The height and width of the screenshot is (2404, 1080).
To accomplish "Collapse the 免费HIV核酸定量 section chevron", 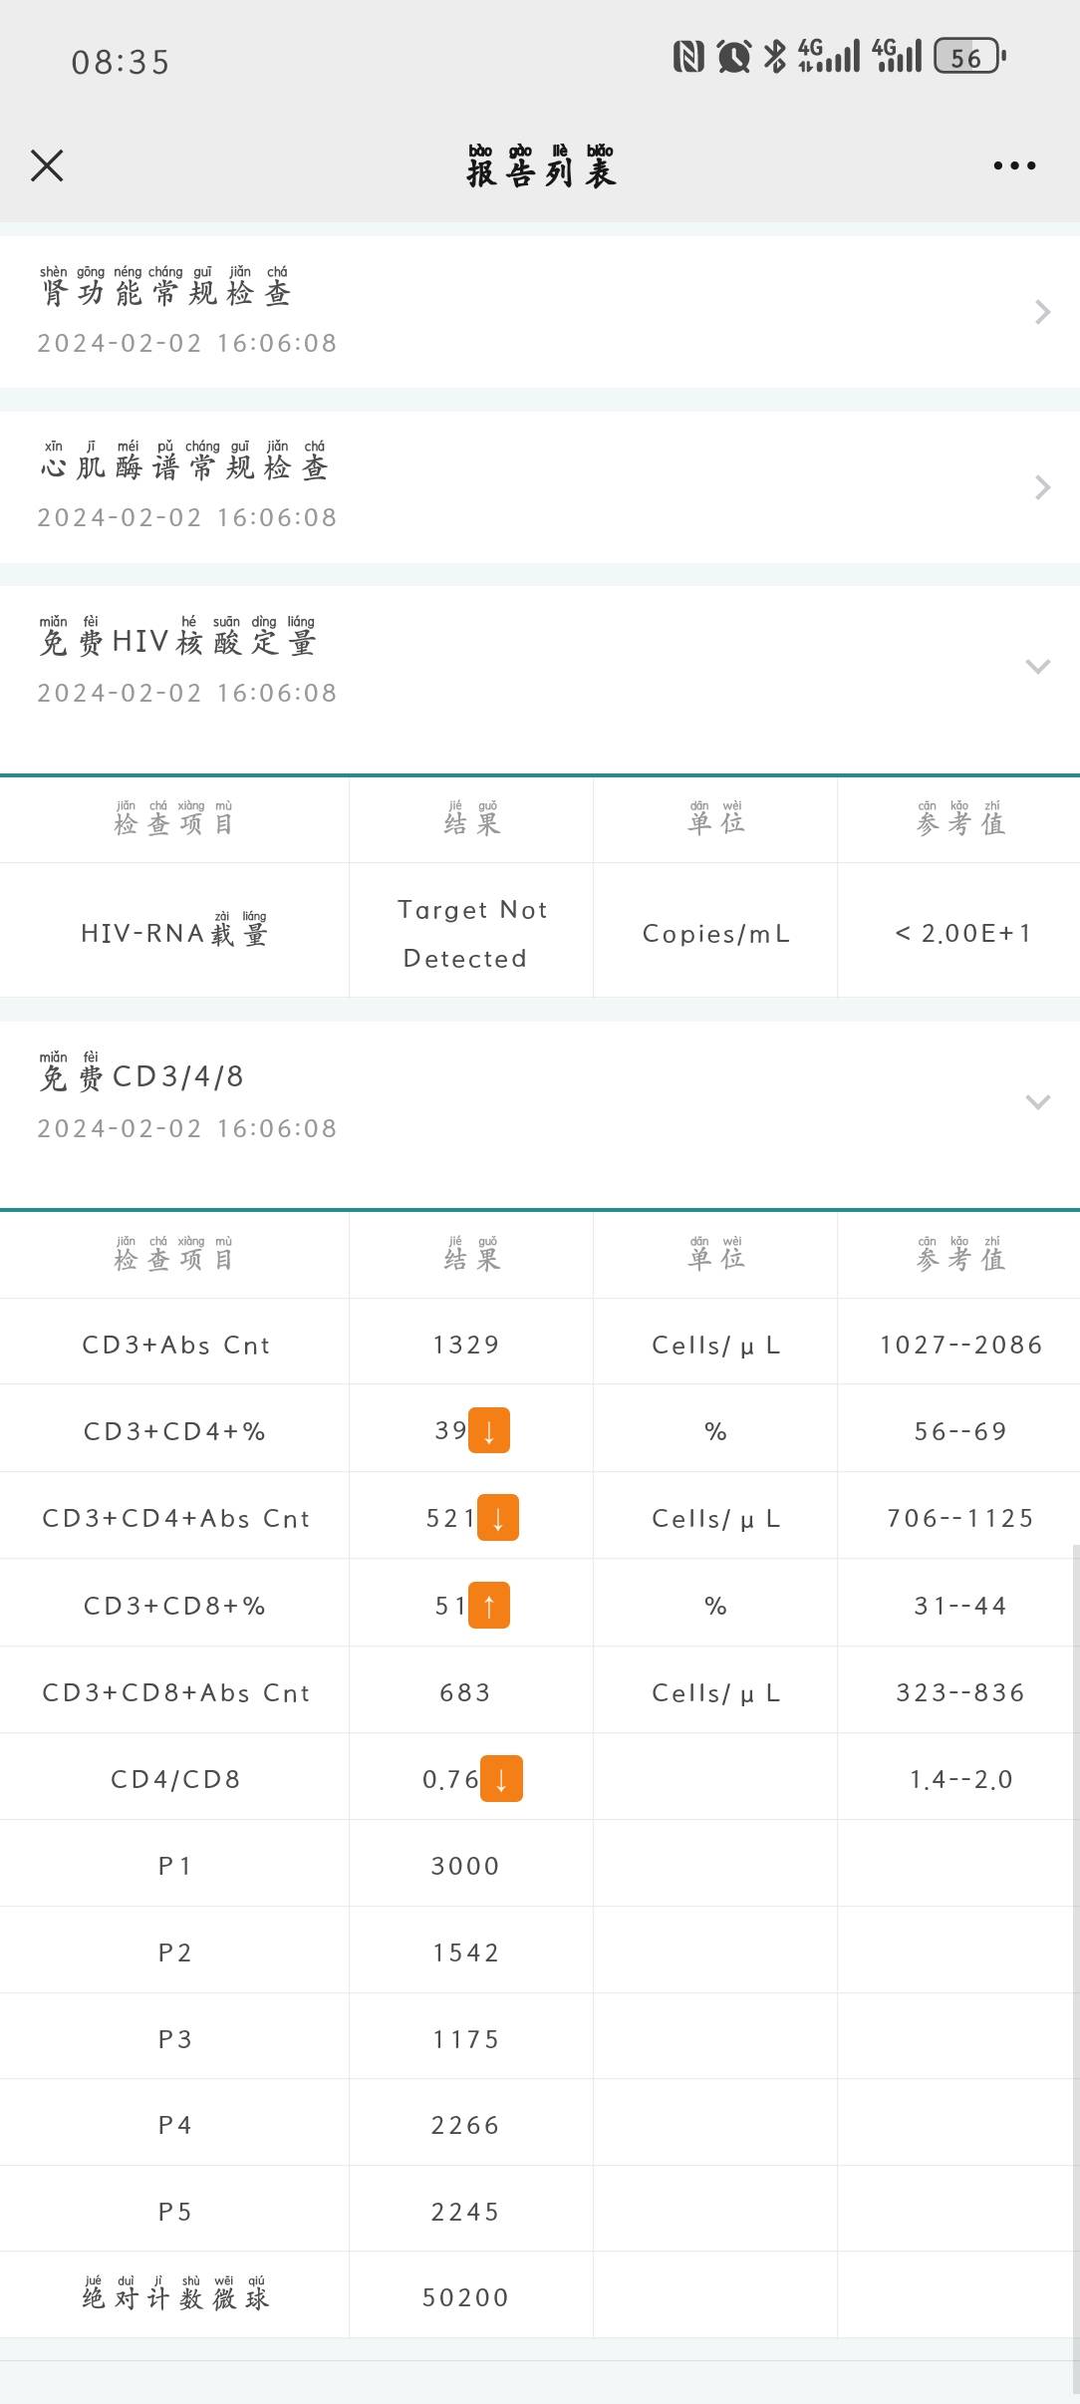I will pos(1038,666).
